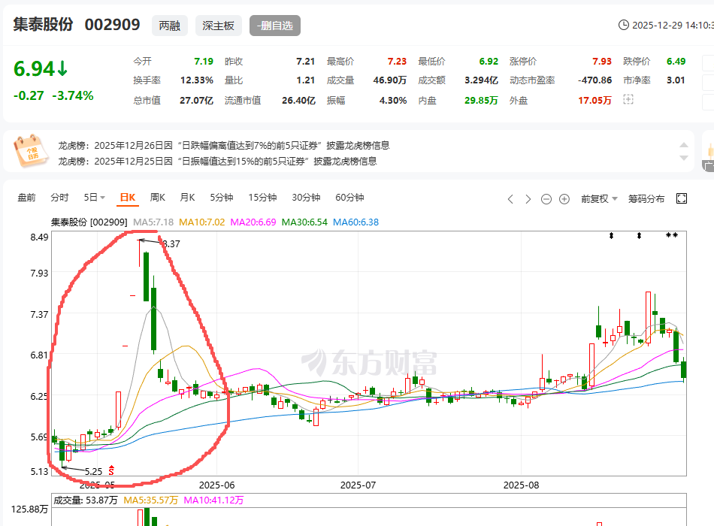This screenshot has width=714, height=526.
Task: Switch to 60分钟 chart tab
Action: tap(349, 198)
